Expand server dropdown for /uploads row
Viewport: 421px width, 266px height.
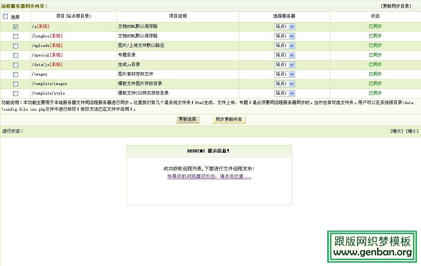(x=284, y=46)
